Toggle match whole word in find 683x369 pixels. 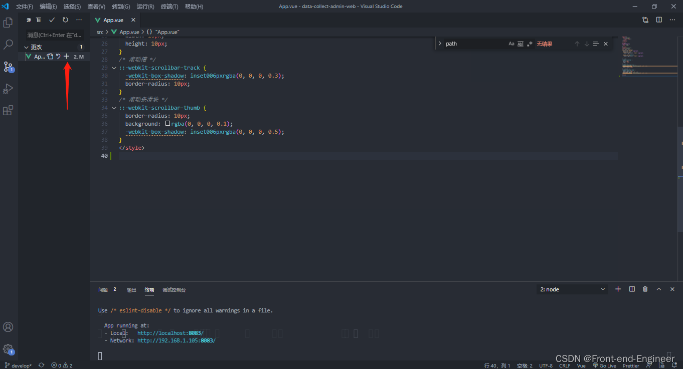(521, 44)
